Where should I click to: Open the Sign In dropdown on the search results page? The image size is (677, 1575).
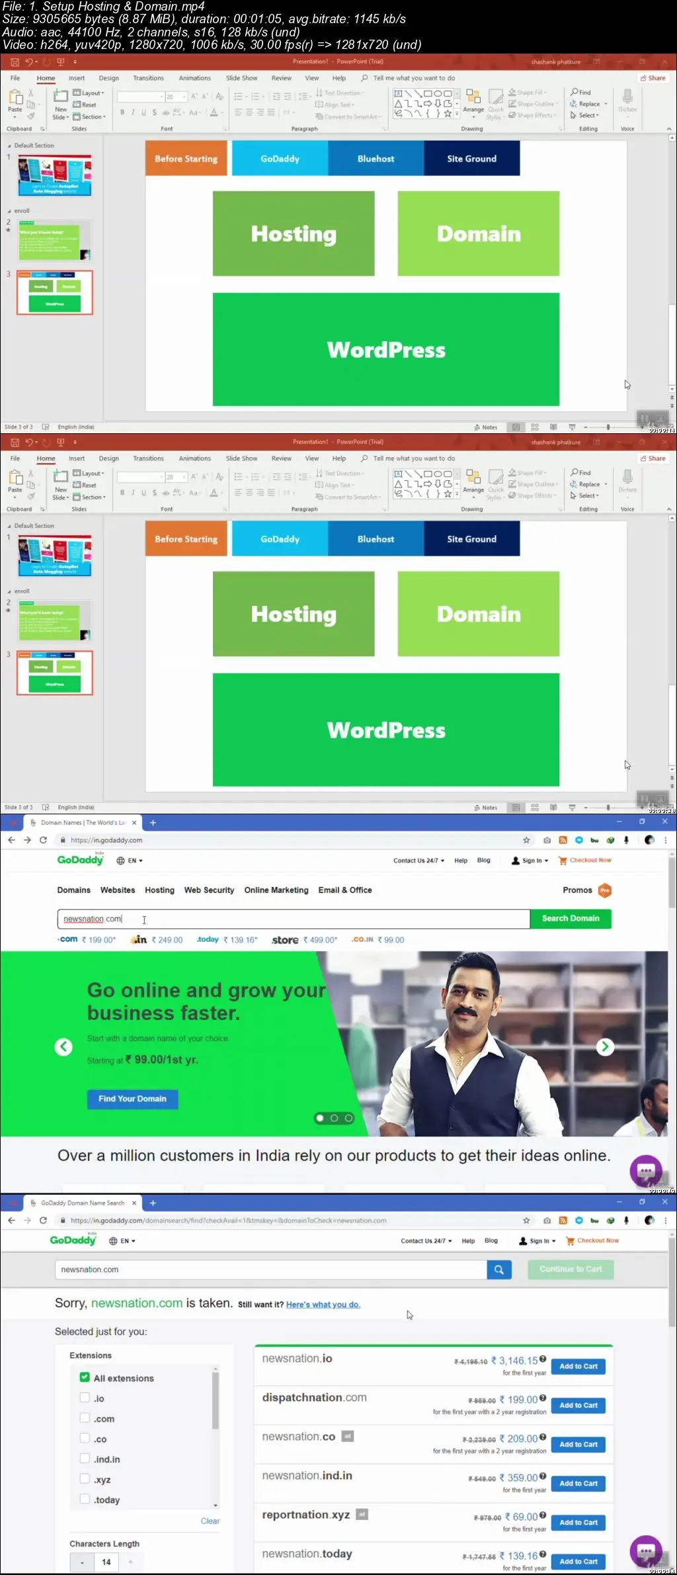(538, 1241)
